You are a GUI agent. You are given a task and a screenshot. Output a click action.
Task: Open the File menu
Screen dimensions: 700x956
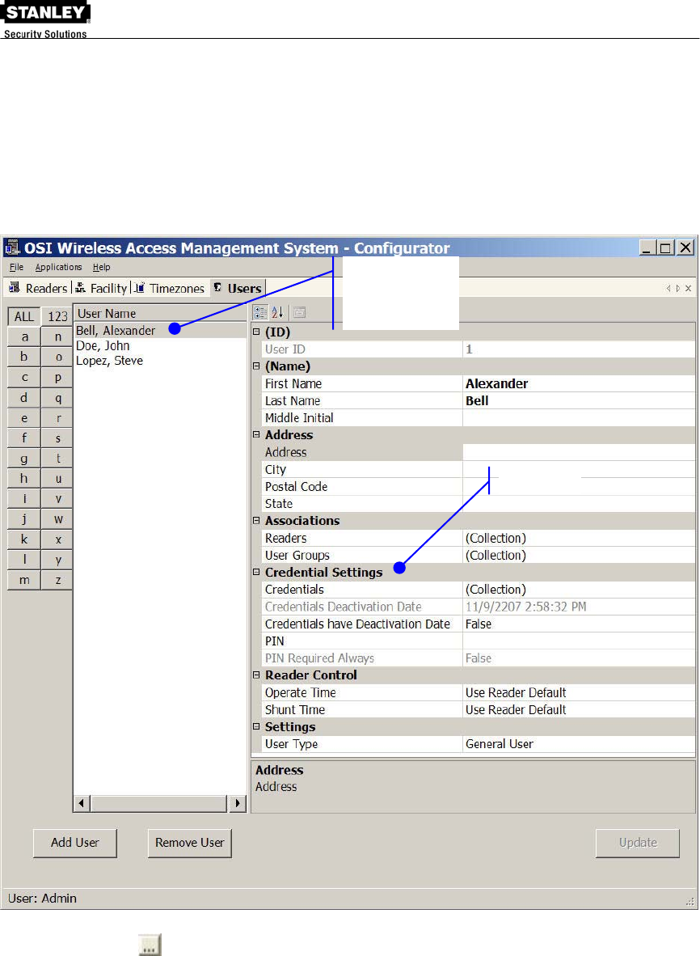[x=16, y=267]
